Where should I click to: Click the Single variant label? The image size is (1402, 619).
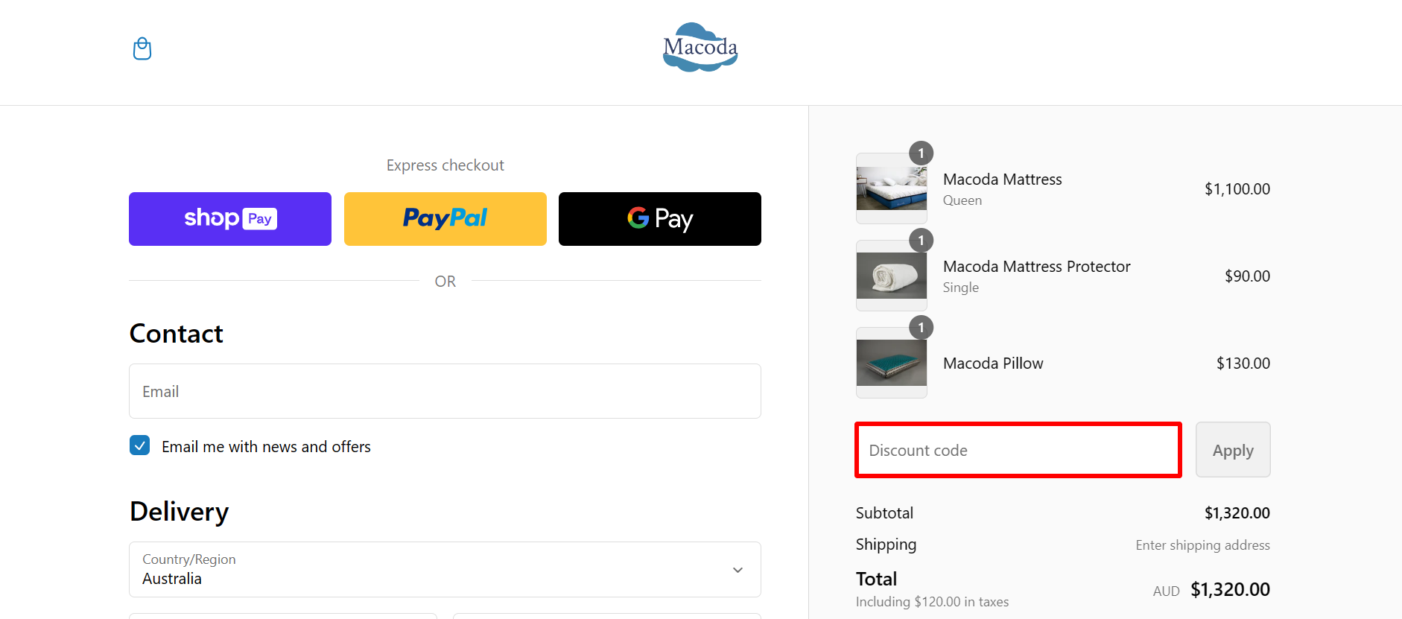click(x=961, y=288)
